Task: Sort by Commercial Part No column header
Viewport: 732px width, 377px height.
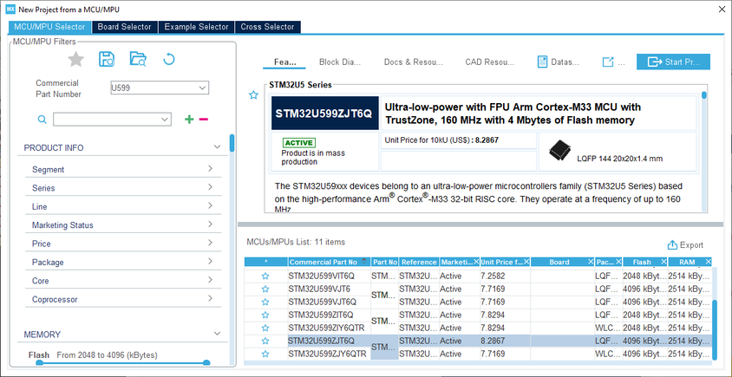Action: click(x=330, y=262)
